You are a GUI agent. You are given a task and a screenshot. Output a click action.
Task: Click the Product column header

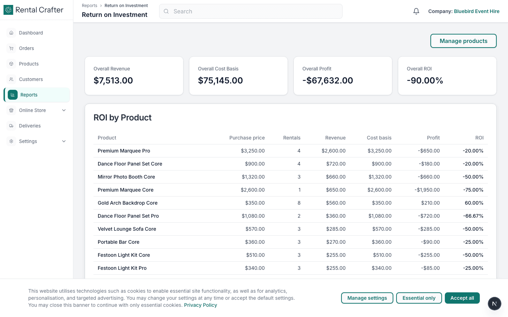[107, 138]
